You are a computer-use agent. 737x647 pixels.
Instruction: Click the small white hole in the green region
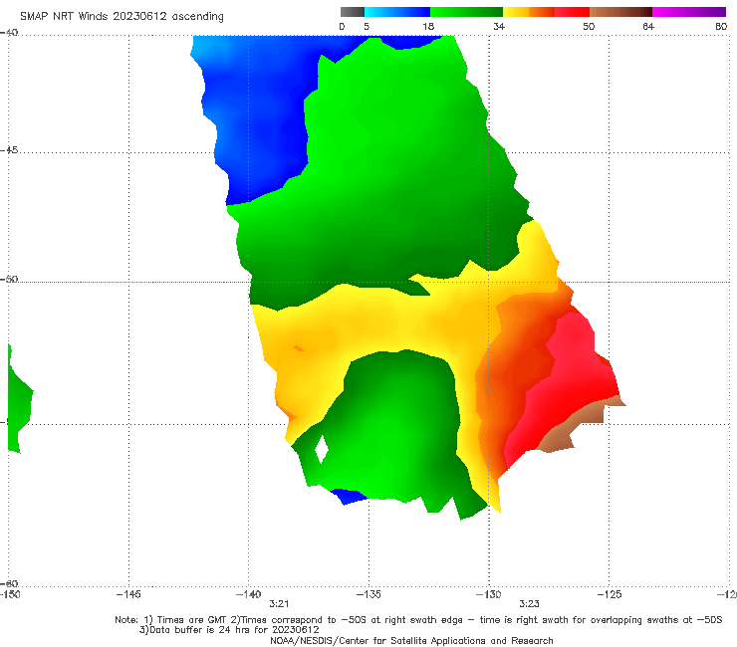(322, 449)
